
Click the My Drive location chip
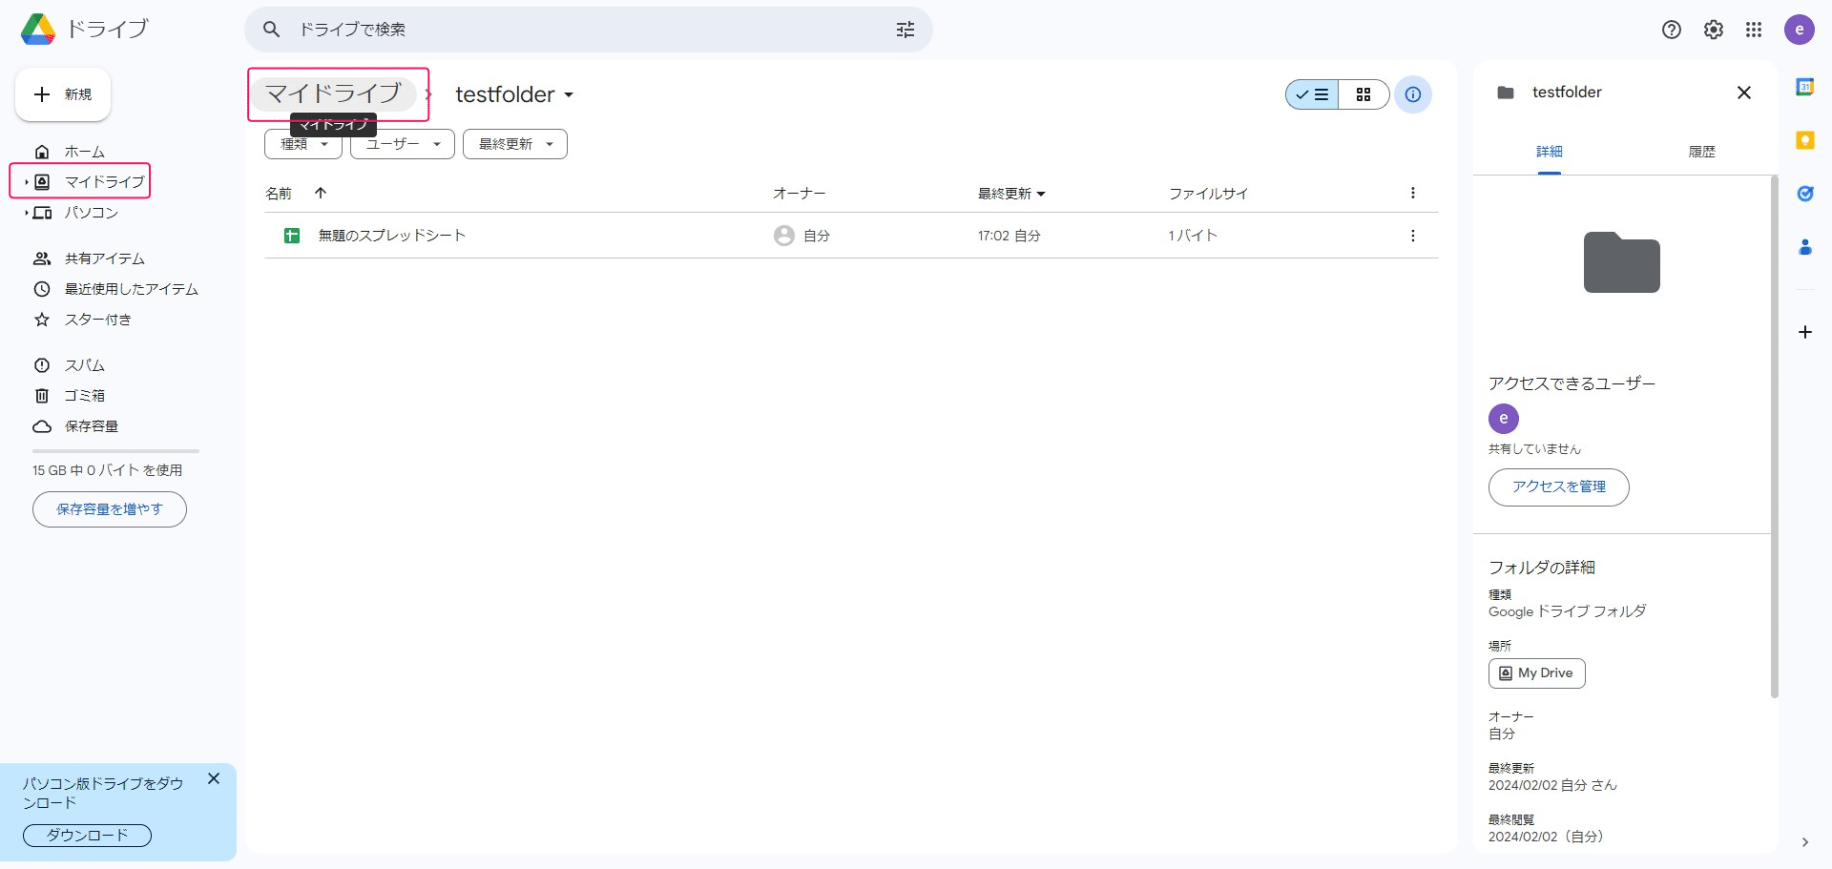1537,673
